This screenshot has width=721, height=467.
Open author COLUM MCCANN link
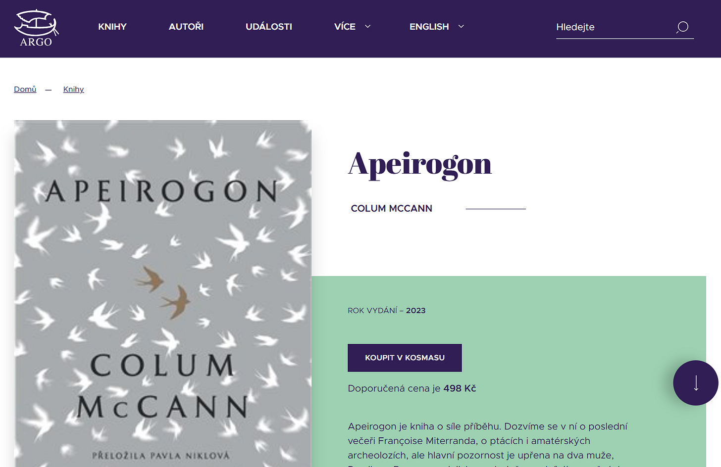(392, 208)
